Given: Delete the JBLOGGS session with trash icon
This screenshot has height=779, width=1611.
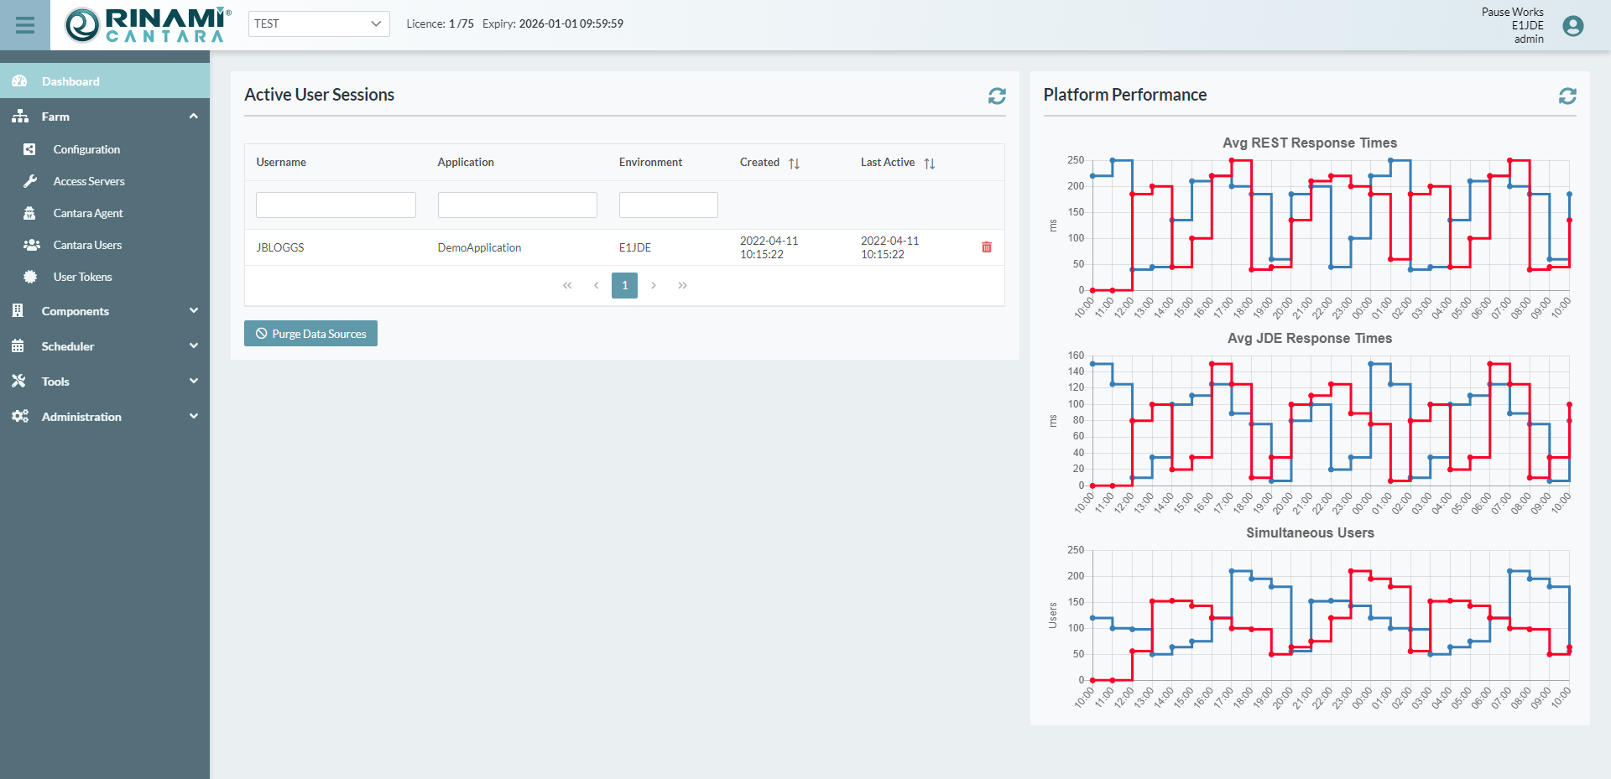Looking at the screenshot, I should click(987, 247).
